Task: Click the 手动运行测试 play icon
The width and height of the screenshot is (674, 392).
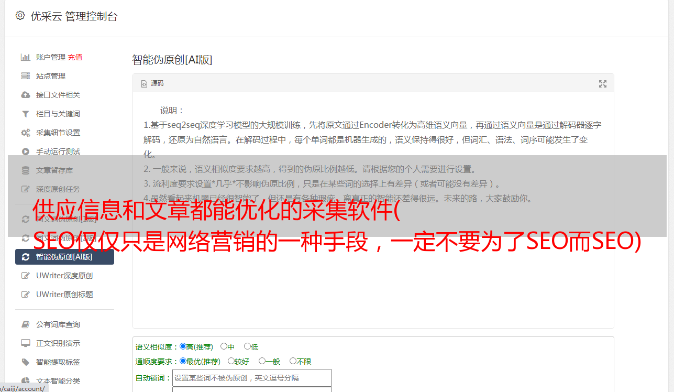Action: point(25,151)
